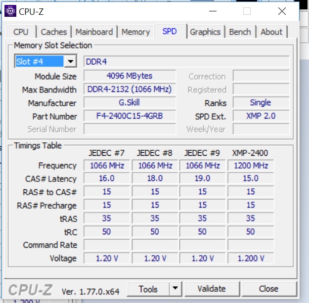Click the DDR4-2132 (1066 MHz) bandwidth value
The image size is (309, 303).
coord(130,89)
